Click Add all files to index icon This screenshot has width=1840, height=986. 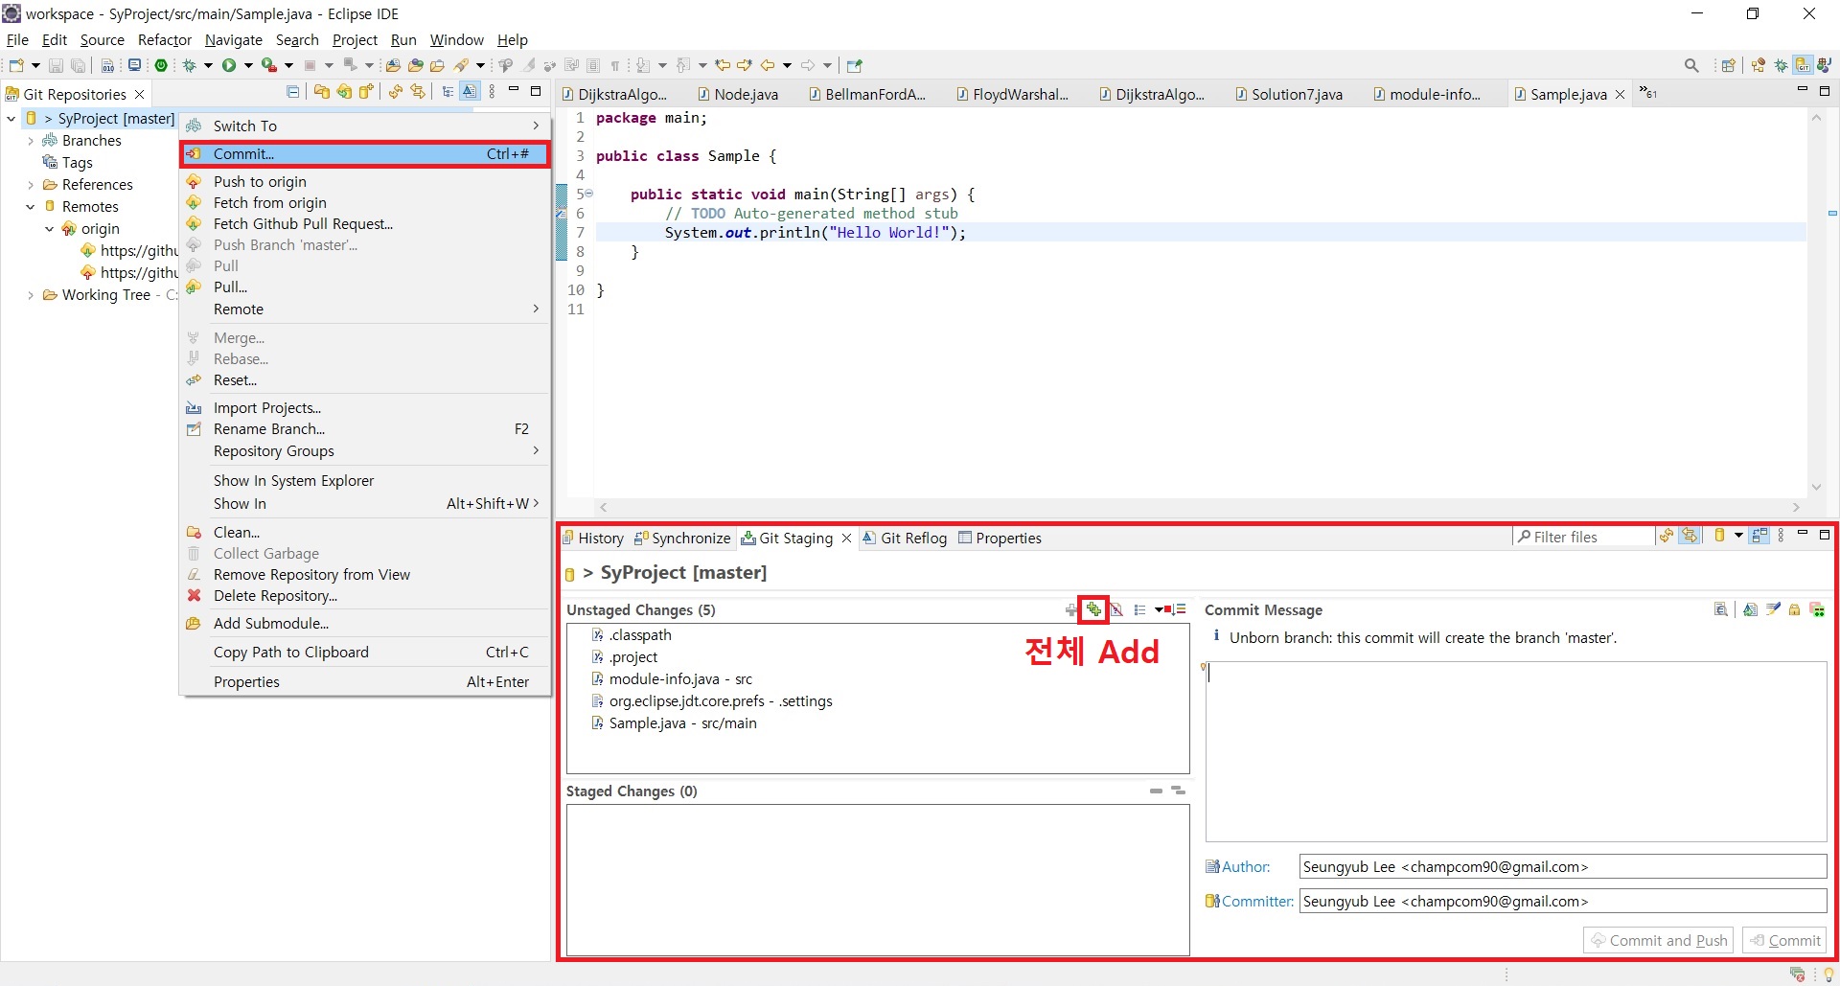click(1093, 609)
